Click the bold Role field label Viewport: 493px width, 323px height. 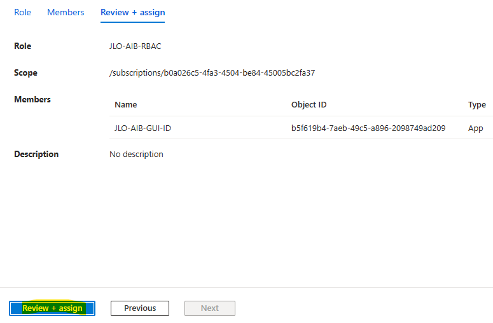pos(23,46)
